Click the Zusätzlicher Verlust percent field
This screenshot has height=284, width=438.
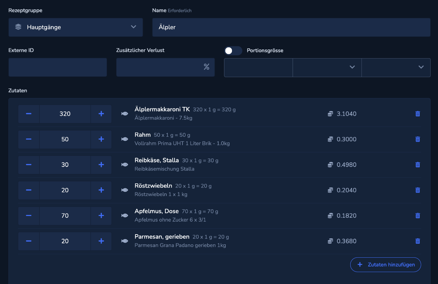165,67
